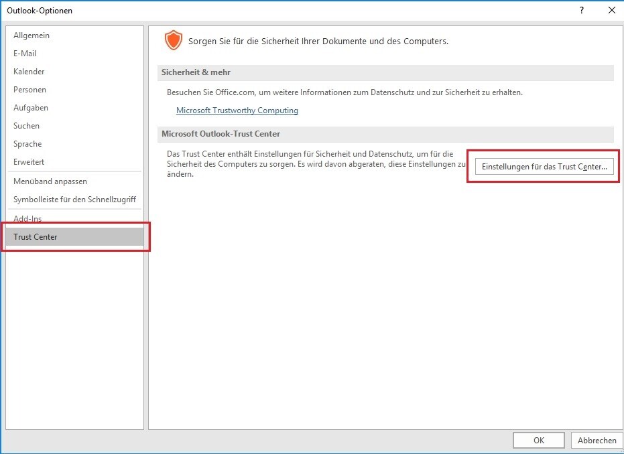Click Abbrechen to cancel
624x454 pixels.
(597, 440)
